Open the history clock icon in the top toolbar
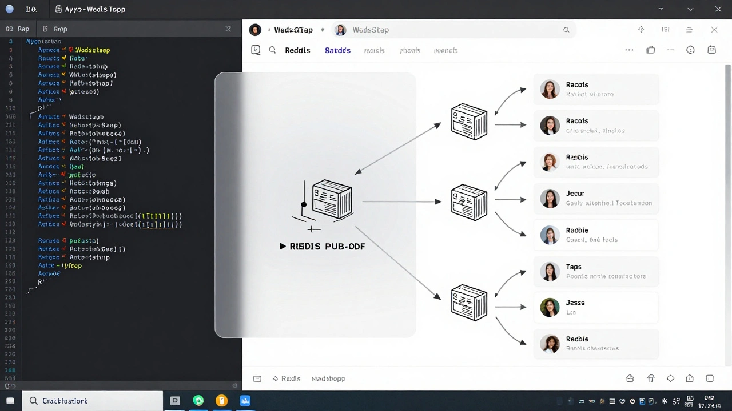The width and height of the screenshot is (732, 411). tap(690, 50)
